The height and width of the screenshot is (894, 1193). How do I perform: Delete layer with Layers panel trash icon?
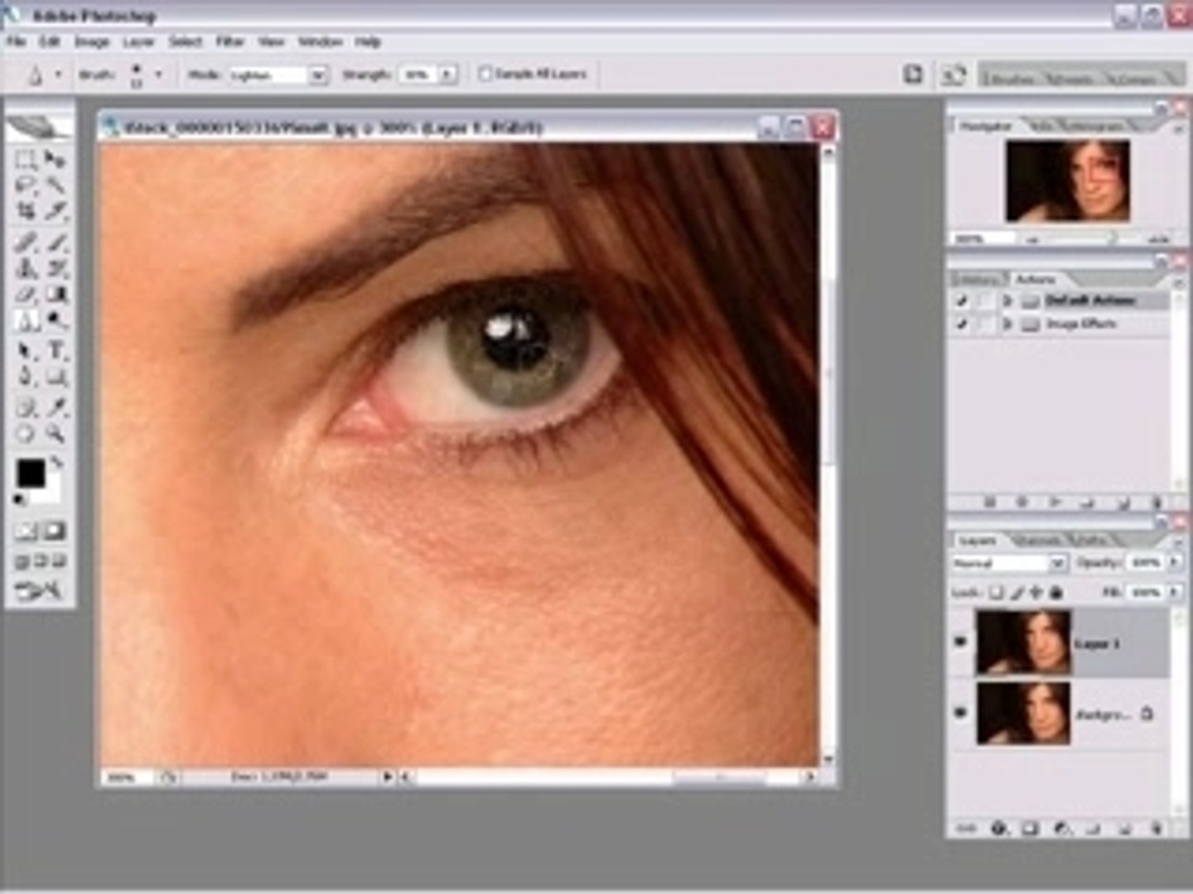tap(1157, 827)
